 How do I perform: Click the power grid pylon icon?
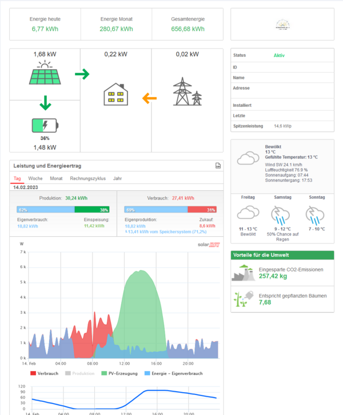[x=188, y=91]
